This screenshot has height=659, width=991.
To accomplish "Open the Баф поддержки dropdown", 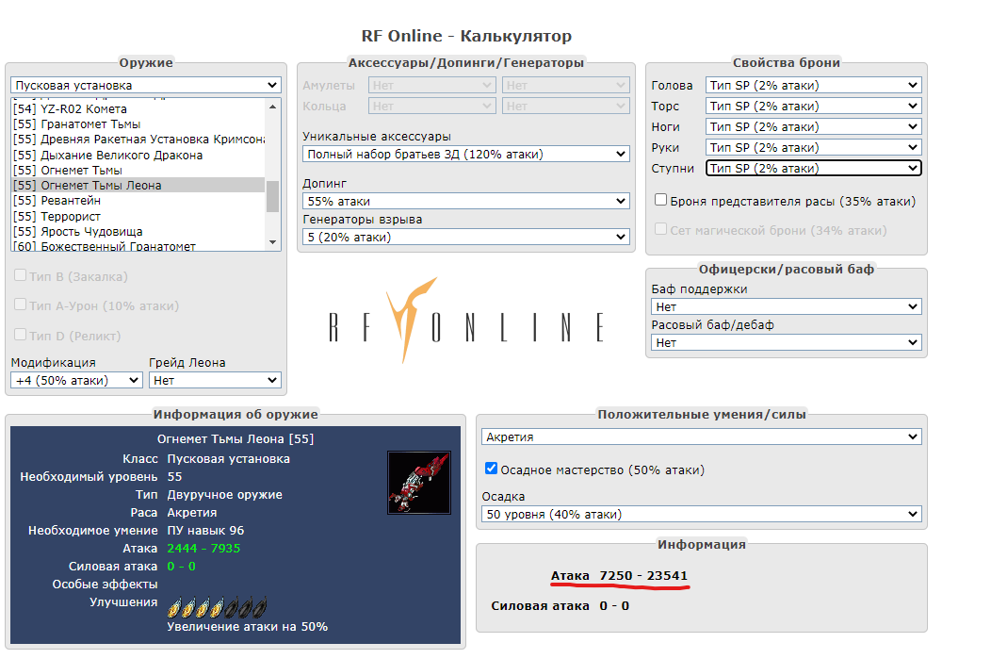I will pyautogui.click(x=786, y=306).
